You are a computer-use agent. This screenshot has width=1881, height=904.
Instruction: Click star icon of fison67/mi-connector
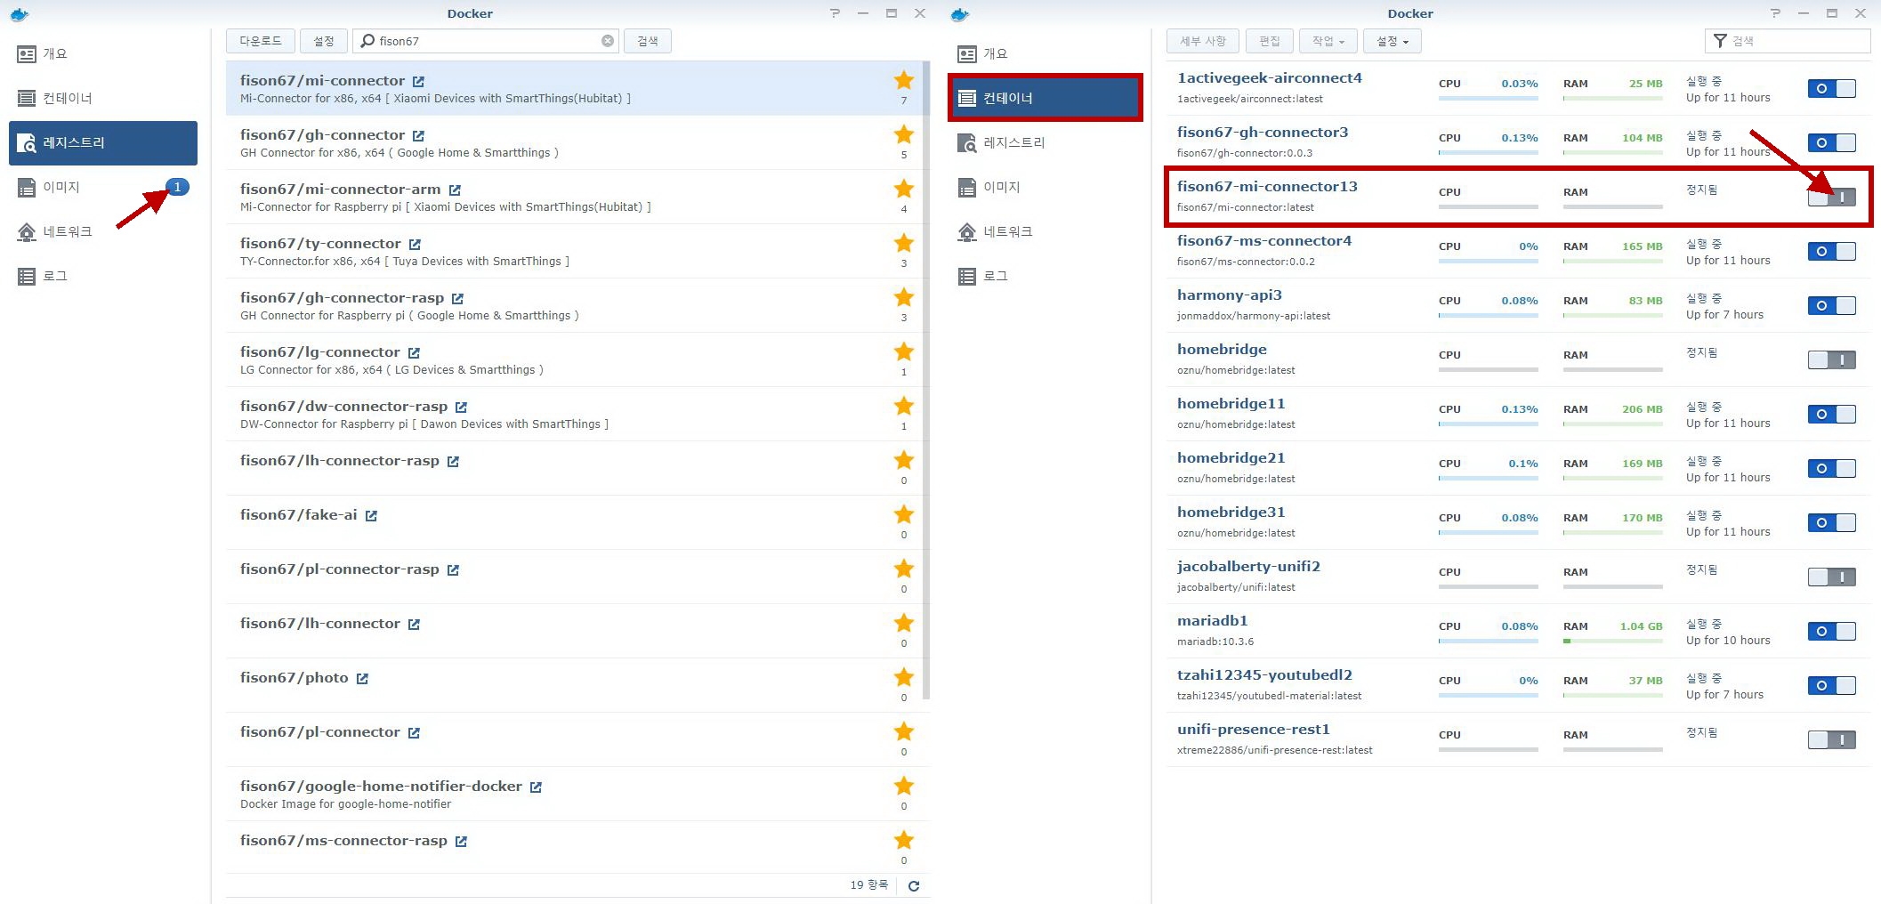coord(904,80)
